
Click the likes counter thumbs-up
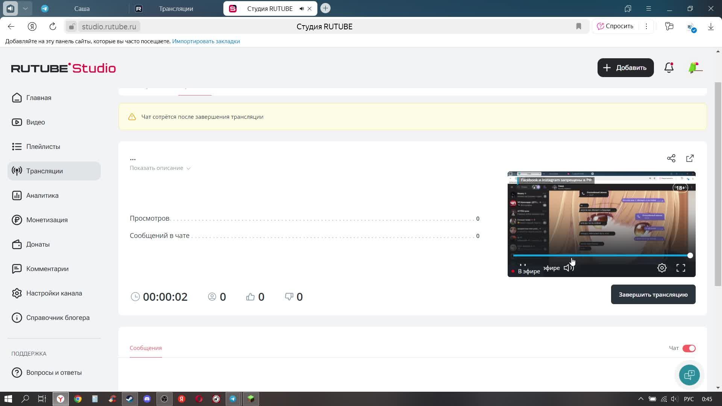coord(250,297)
